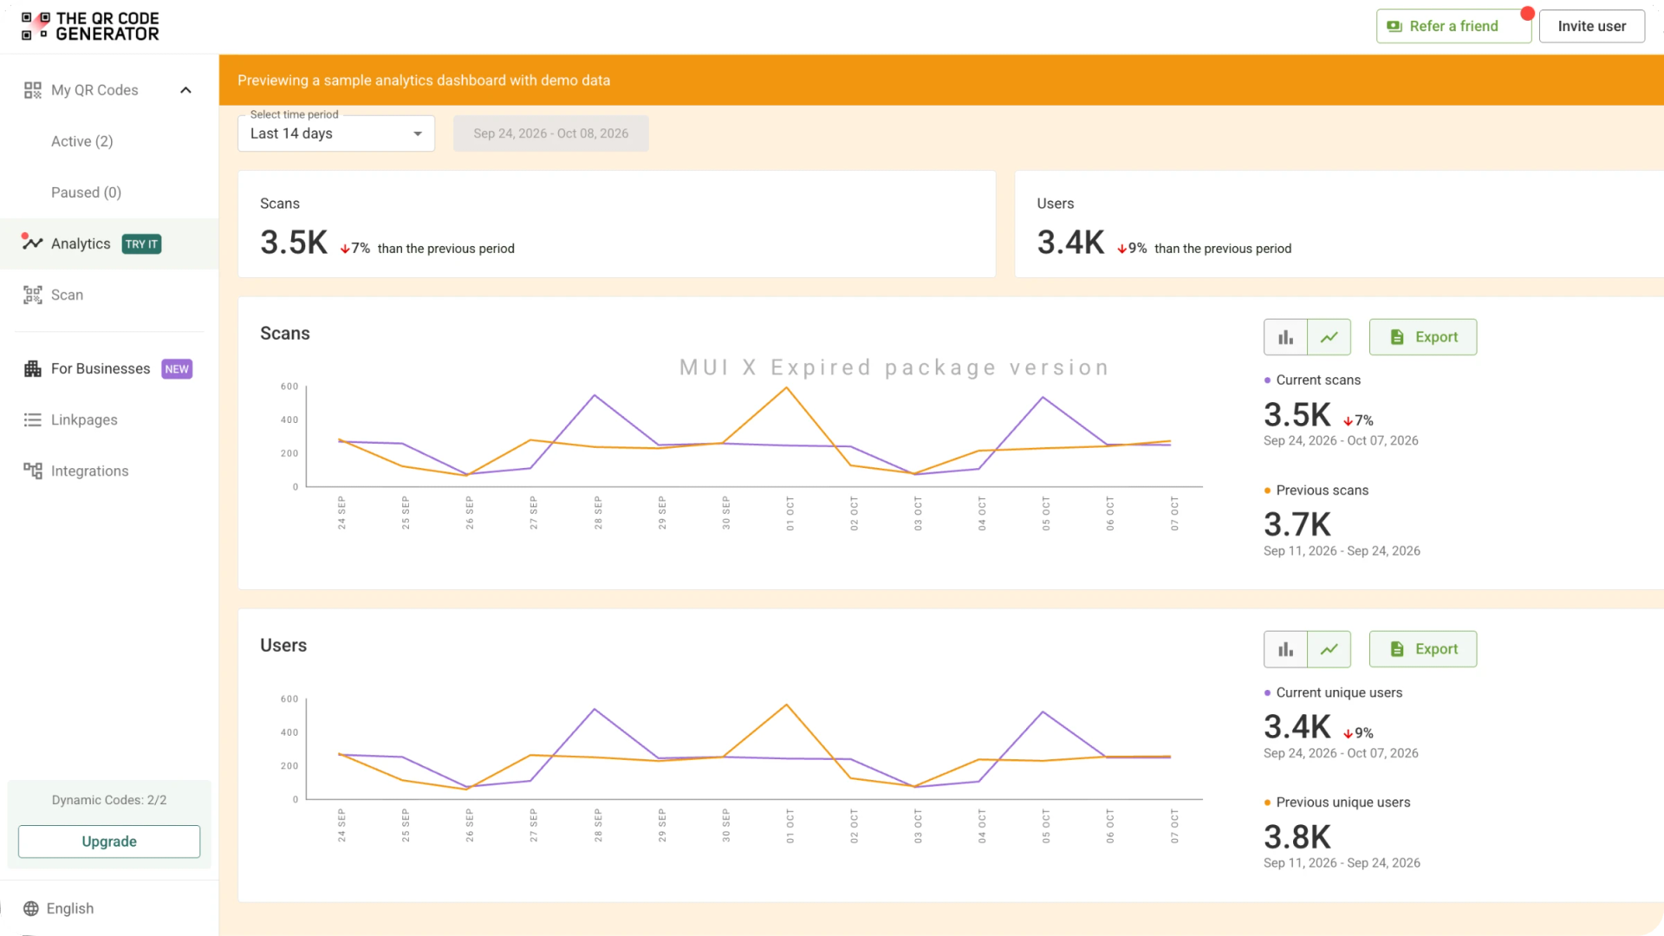This screenshot has height=936, width=1664.
Task: Click the Upgrade button
Action: 109,842
